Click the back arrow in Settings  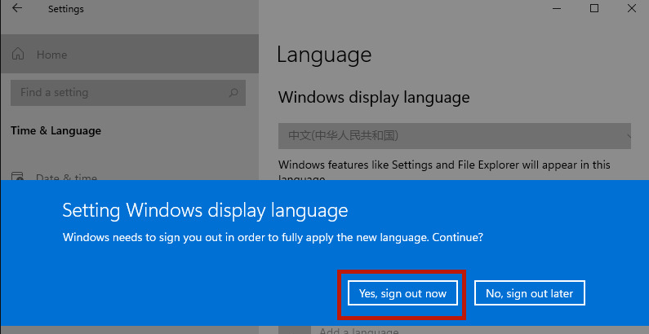[x=17, y=9]
